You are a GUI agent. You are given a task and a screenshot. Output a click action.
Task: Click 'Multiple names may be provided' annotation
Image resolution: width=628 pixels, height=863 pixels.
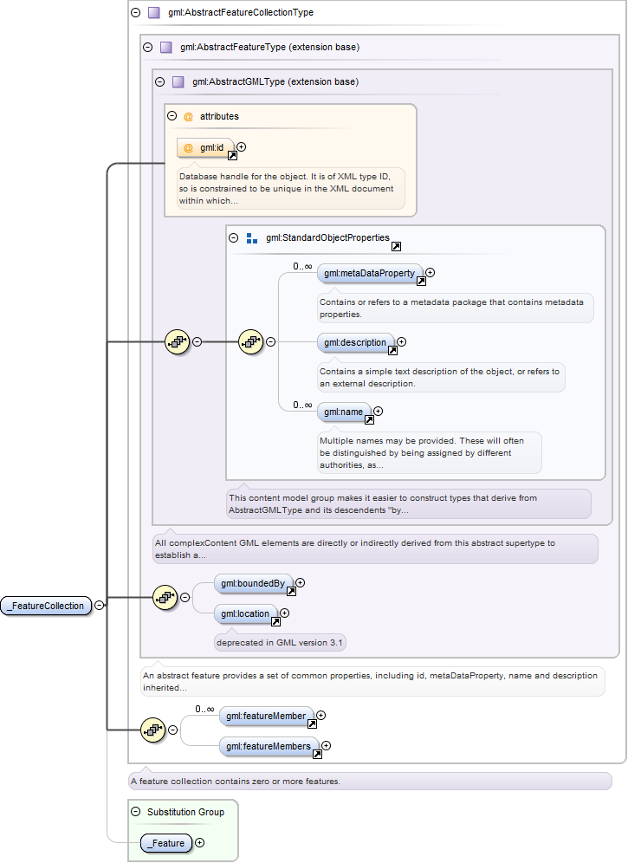(430, 452)
